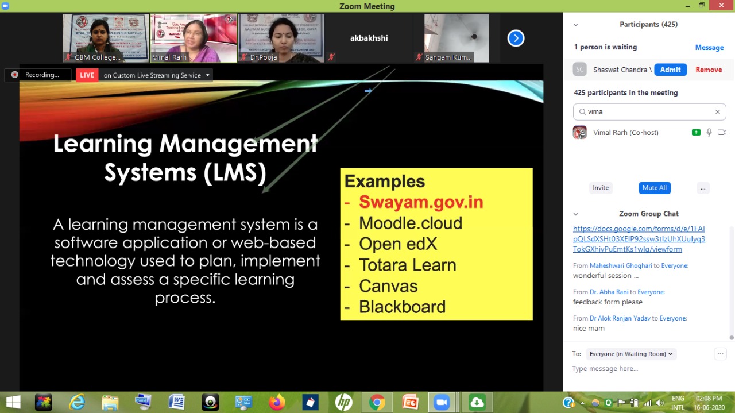Open next video page with blue arrow
The height and width of the screenshot is (413, 735).
516,38
